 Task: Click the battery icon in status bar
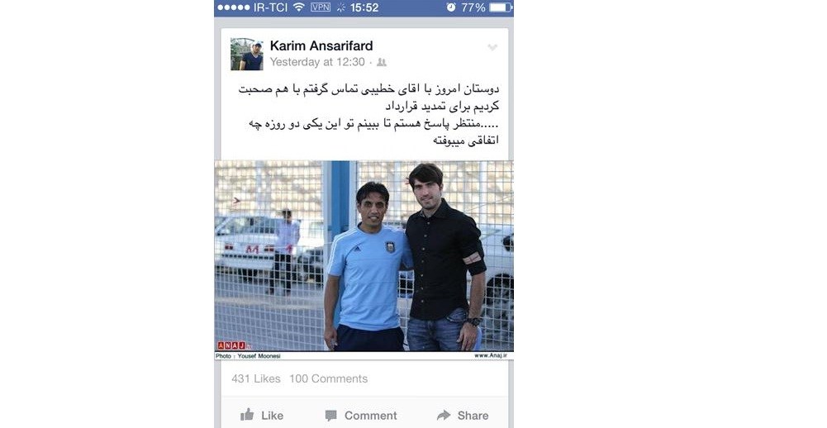coord(501,7)
